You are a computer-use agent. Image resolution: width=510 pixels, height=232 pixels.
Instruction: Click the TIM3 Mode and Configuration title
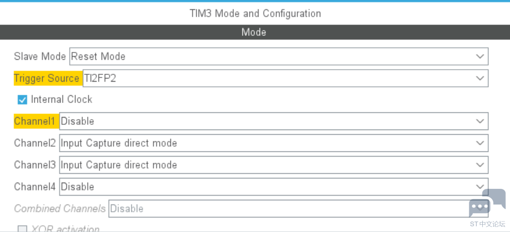coord(254,13)
